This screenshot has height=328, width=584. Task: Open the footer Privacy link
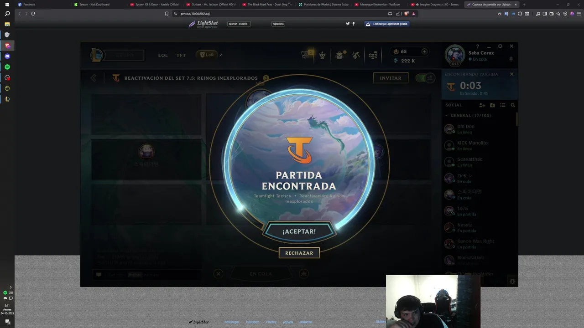pyautogui.click(x=271, y=322)
